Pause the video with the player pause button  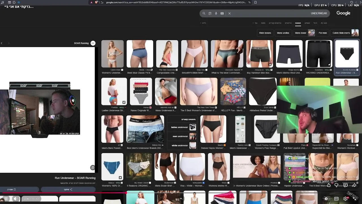(6, 199)
